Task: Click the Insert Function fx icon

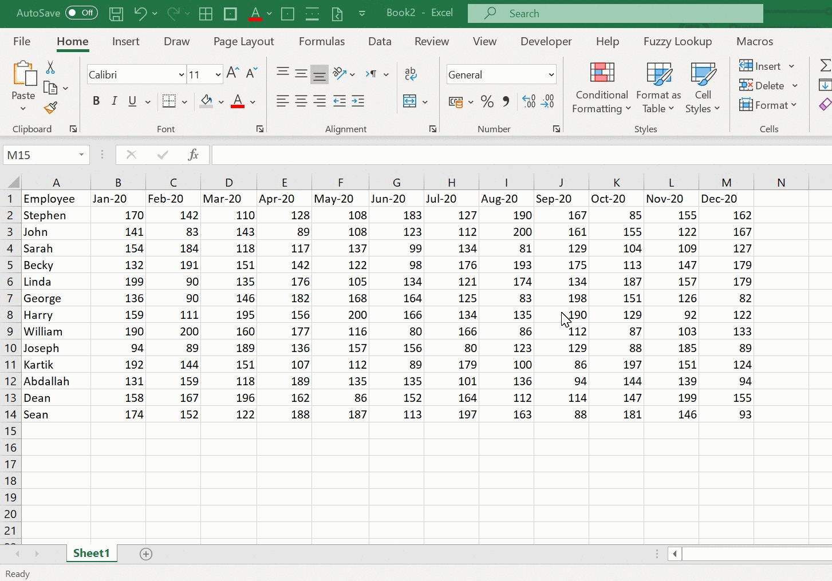Action: [x=193, y=155]
